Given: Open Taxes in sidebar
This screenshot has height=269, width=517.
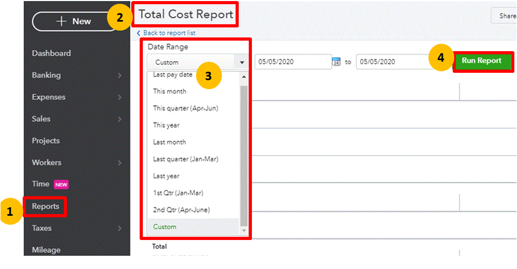Looking at the screenshot, I should pos(42,228).
